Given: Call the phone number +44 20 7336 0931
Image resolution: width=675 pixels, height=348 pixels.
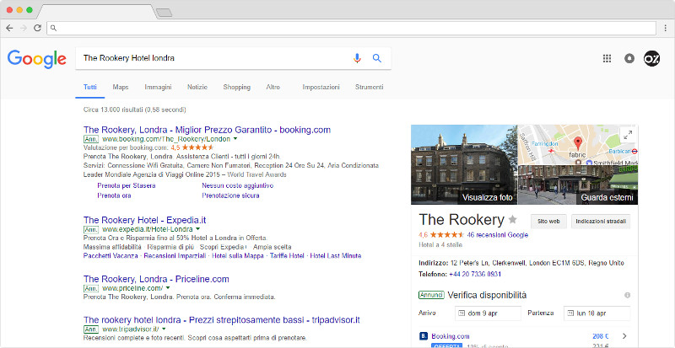Looking at the screenshot, I should tap(475, 274).
